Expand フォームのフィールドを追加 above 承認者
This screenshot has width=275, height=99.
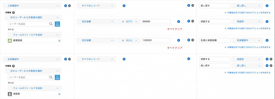[x=35, y=88]
